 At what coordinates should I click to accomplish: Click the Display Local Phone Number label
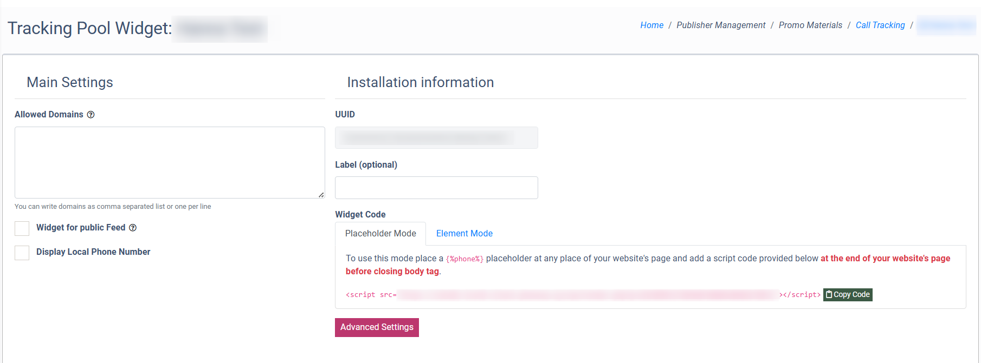(93, 252)
